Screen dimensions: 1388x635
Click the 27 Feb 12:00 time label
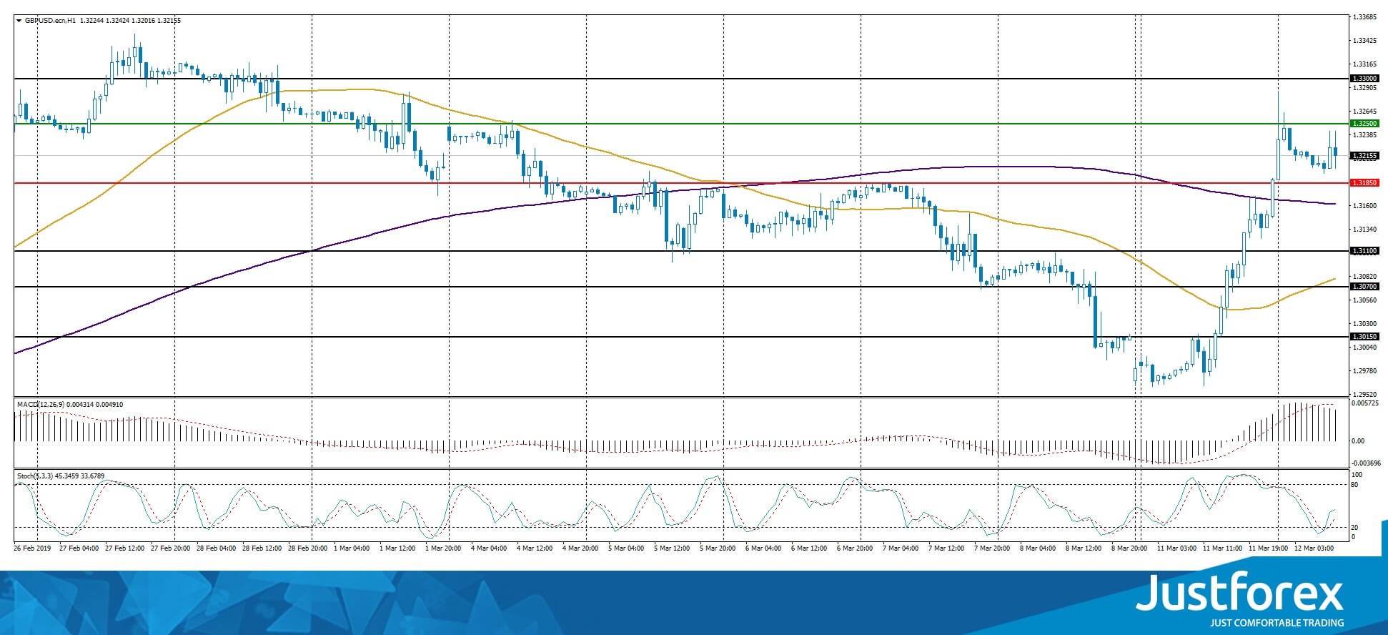point(124,548)
